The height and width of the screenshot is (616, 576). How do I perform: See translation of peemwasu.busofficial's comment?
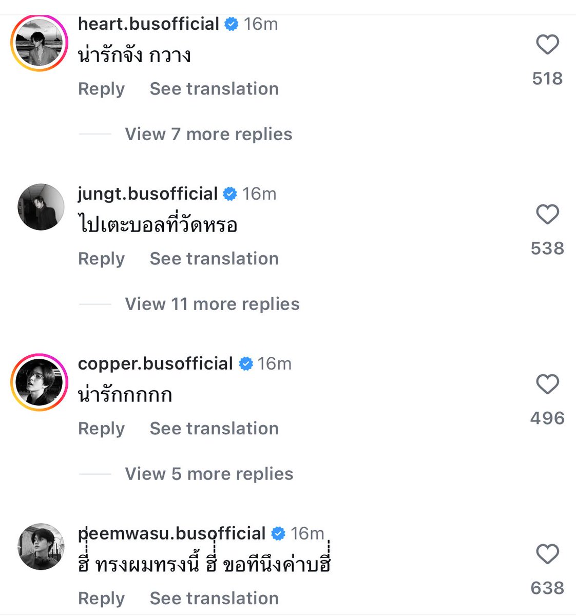pos(214,599)
